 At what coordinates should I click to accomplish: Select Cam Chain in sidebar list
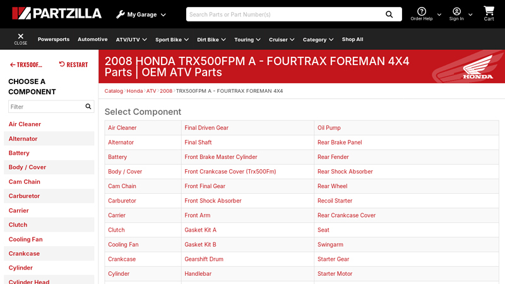(25, 182)
